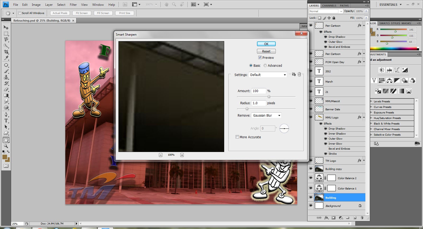The width and height of the screenshot is (423, 229).
Task: Switch to the STYLES tab
Action: [395, 23]
